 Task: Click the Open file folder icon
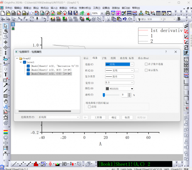pyautogui.click(x=59, y=13)
